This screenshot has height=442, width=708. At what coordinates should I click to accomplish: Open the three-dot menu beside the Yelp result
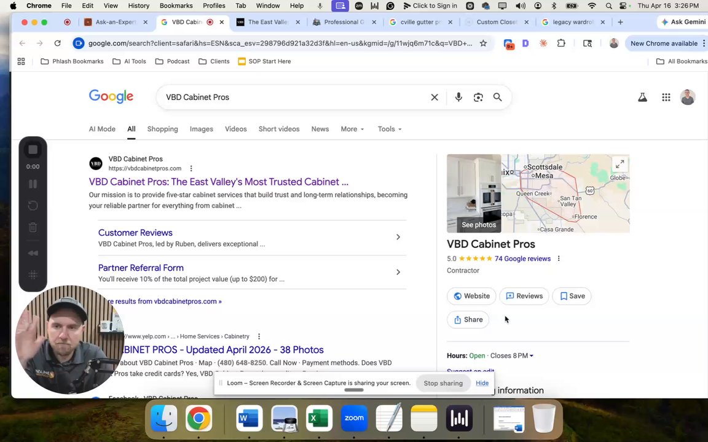pos(259,336)
